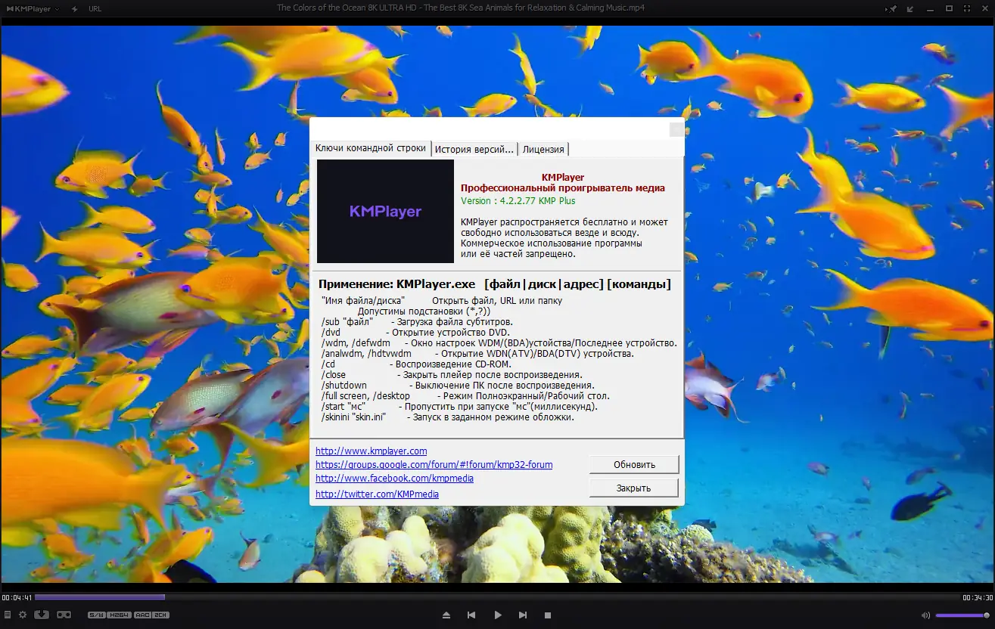Mute audio with the speaker icon

coord(925,615)
